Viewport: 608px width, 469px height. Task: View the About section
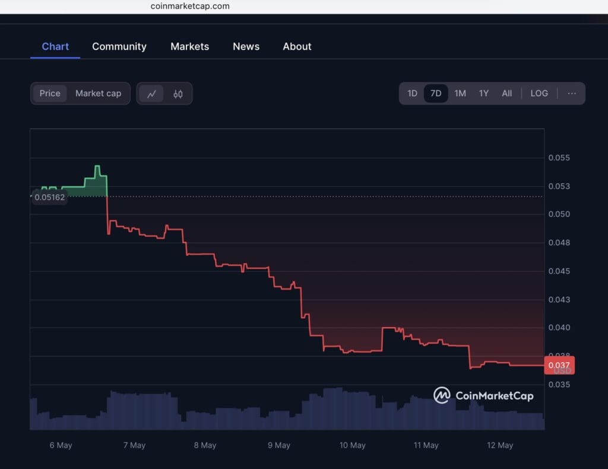pos(297,46)
